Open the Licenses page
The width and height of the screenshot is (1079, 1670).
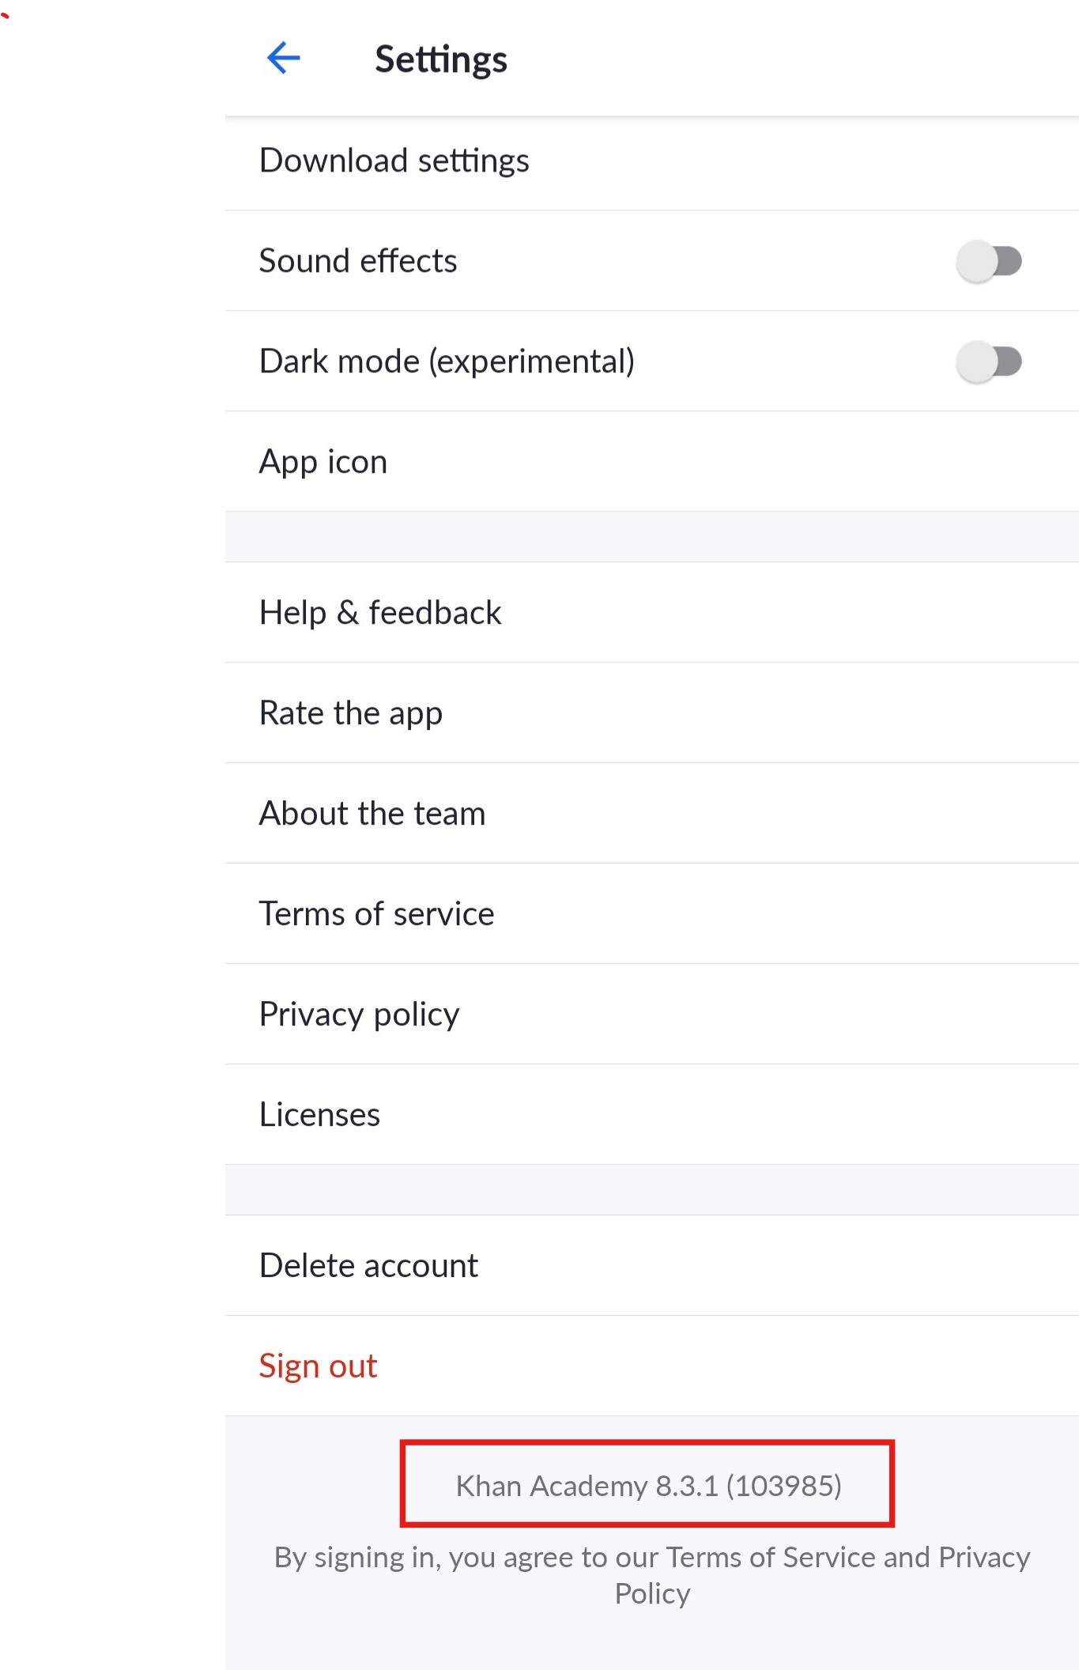[x=652, y=1115]
